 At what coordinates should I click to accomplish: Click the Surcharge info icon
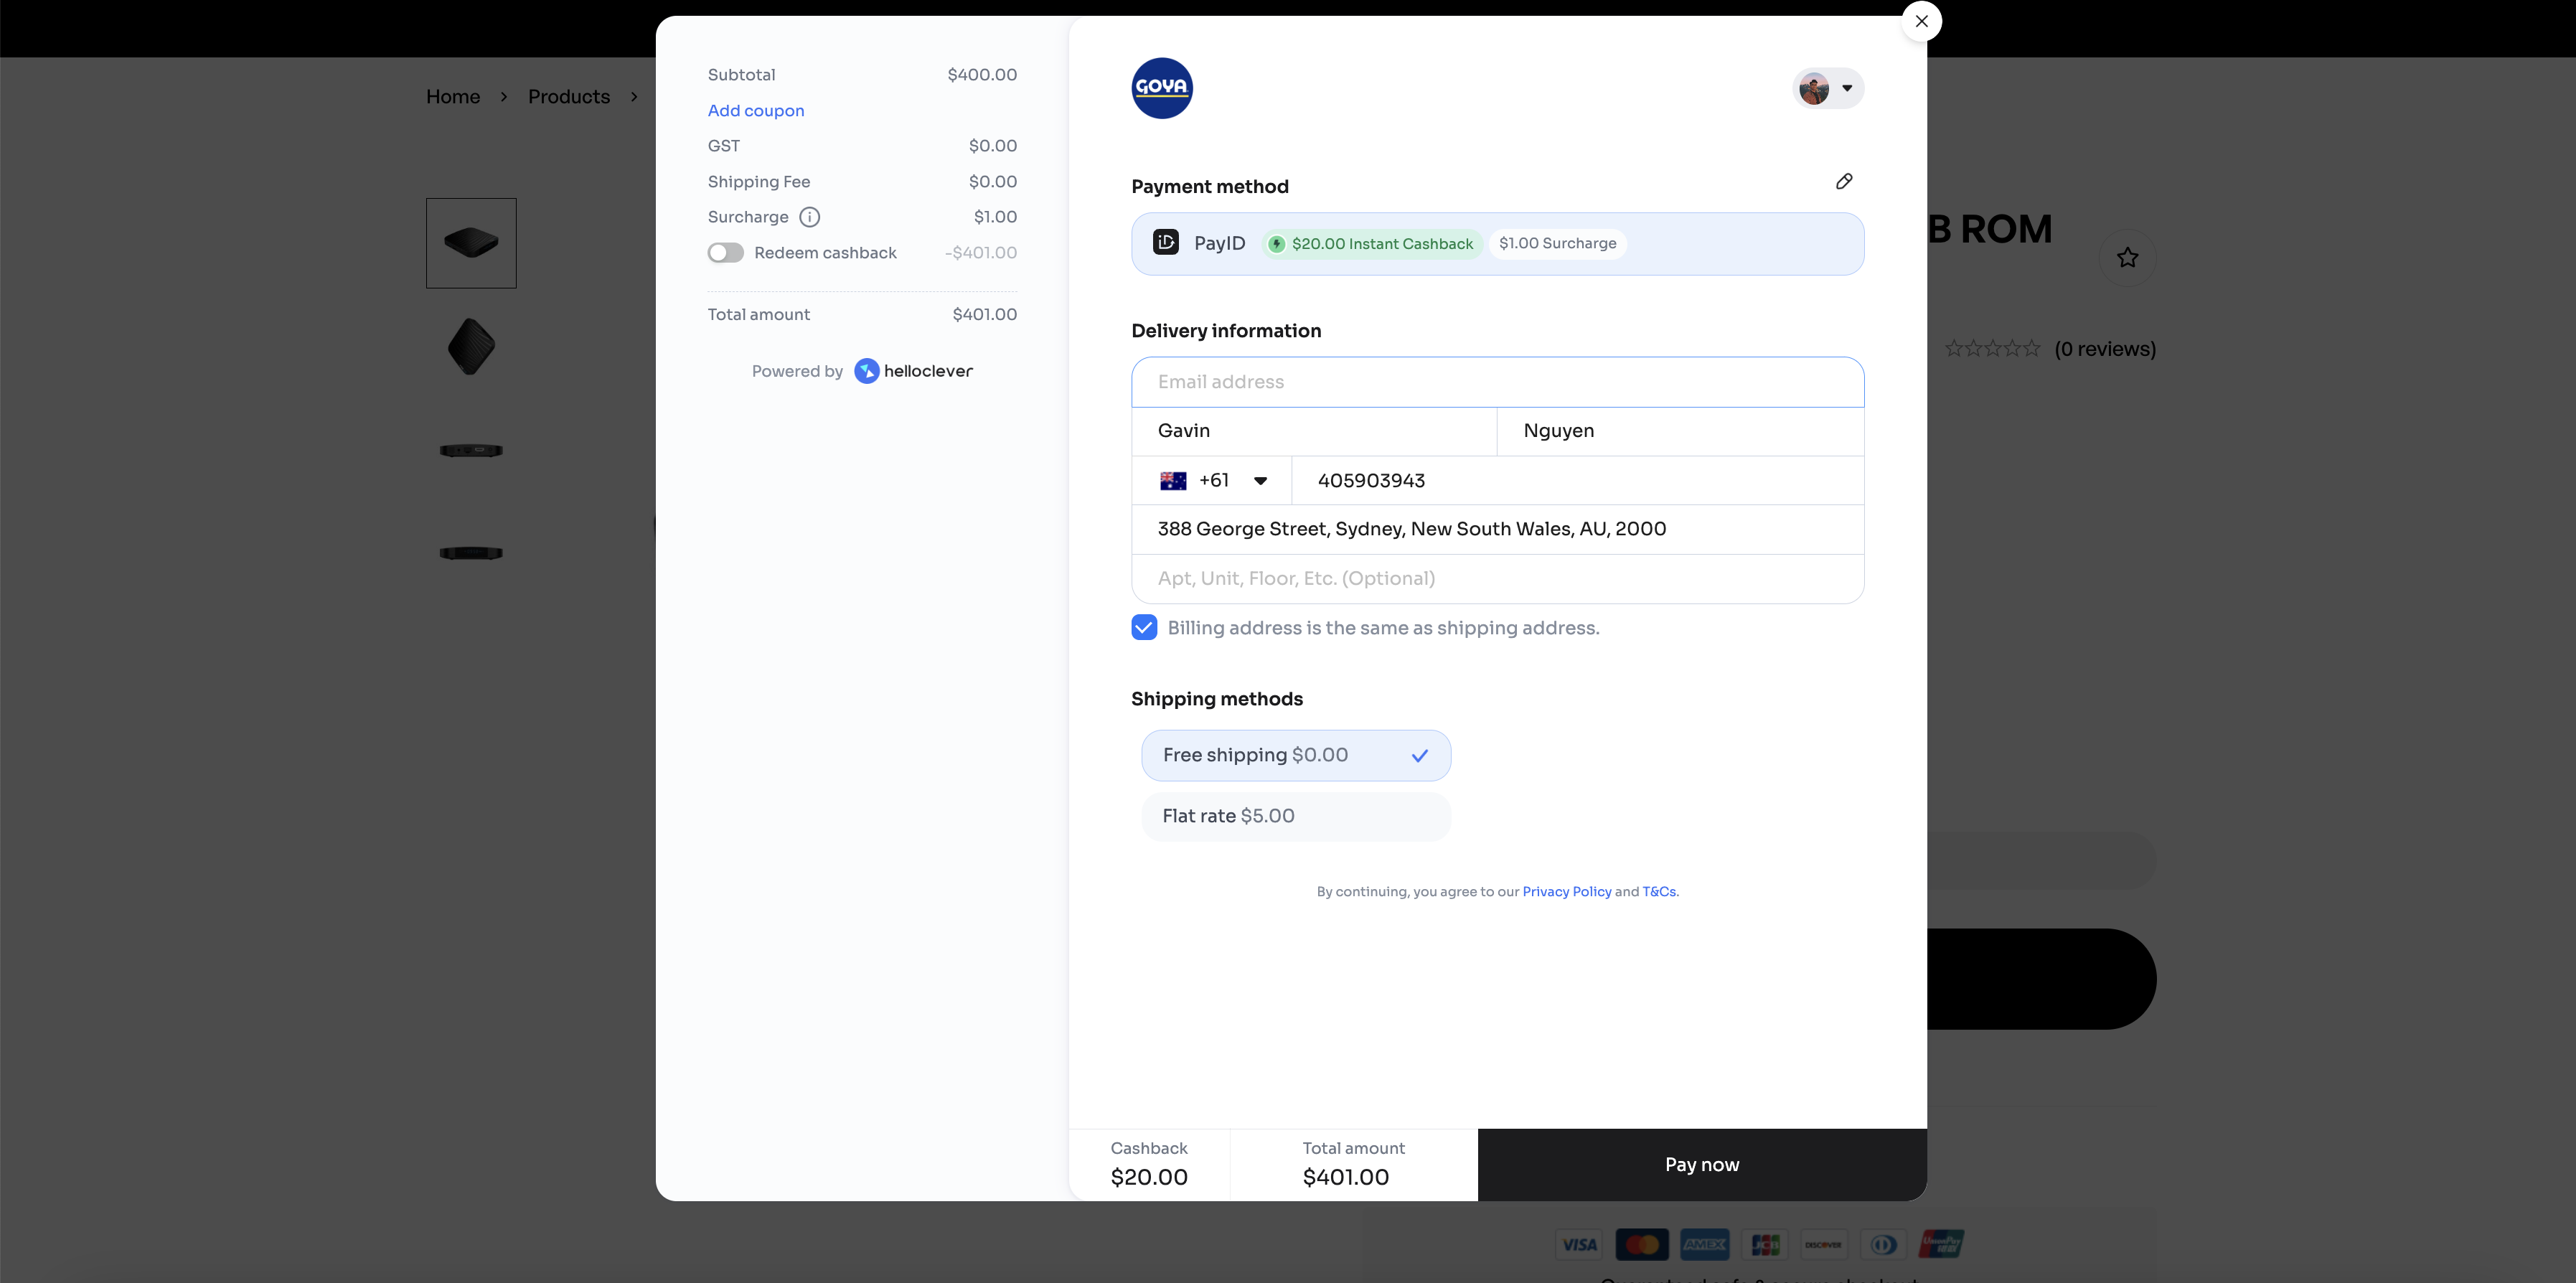point(809,217)
